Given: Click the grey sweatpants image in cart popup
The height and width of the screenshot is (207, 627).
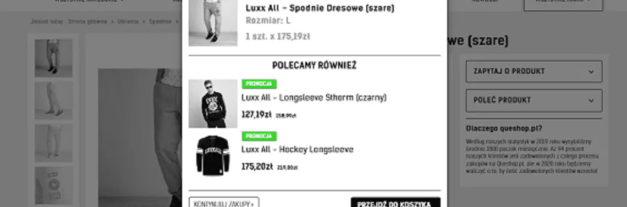Looking at the screenshot, I should coord(213,23).
